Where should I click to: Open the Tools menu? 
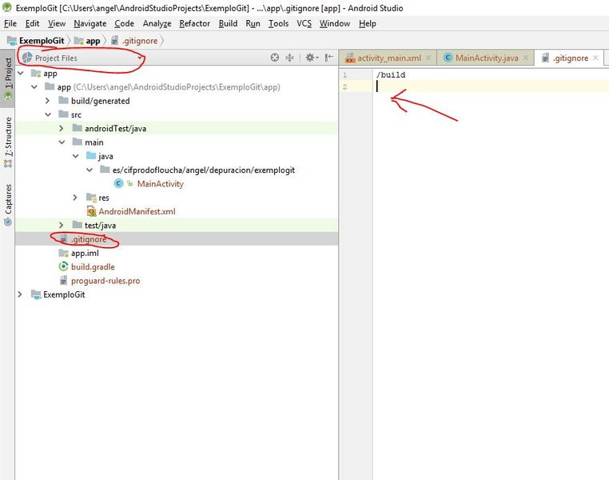coord(278,24)
